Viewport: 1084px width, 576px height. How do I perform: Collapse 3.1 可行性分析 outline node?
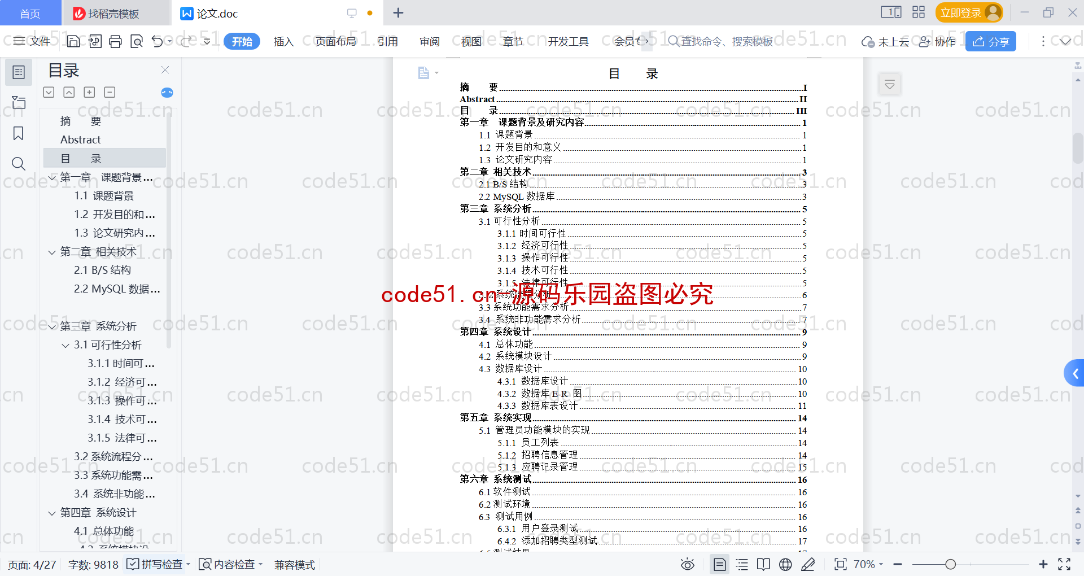pos(65,346)
